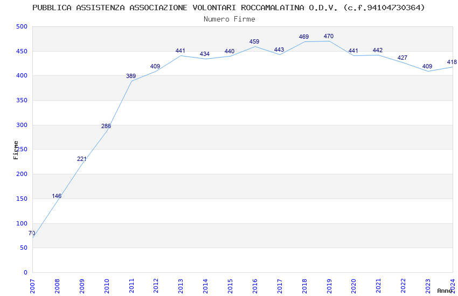Viewport: 458px width, 296px height.
Task: Click the Numero Firme subtitle
Action: click(x=230, y=19)
